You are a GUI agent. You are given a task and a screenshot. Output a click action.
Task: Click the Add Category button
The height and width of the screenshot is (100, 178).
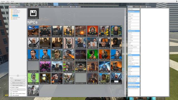point(18,80)
